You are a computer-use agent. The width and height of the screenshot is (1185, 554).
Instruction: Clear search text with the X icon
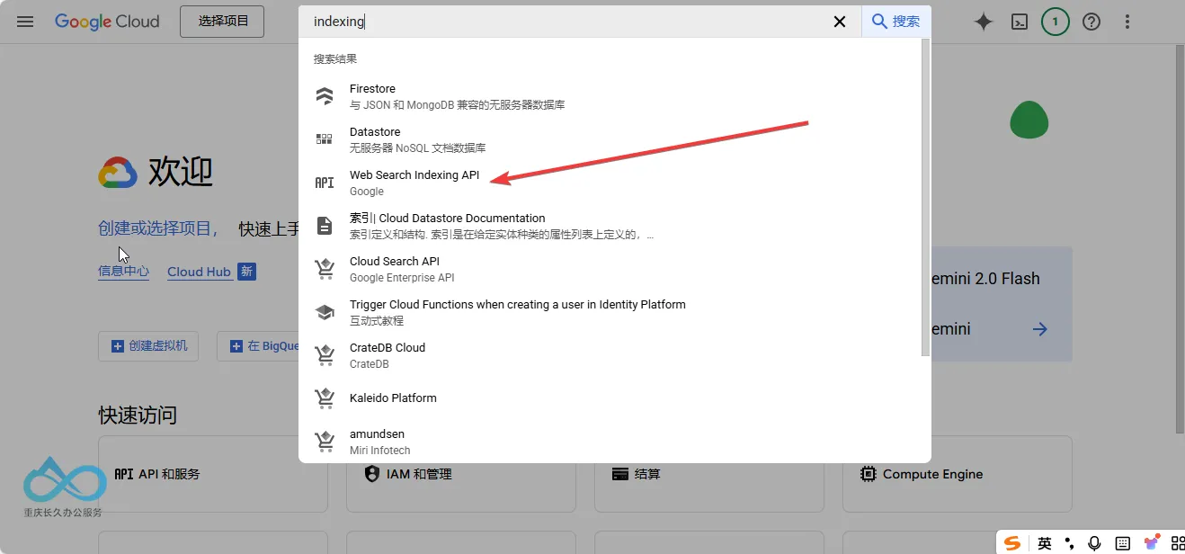coord(840,22)
